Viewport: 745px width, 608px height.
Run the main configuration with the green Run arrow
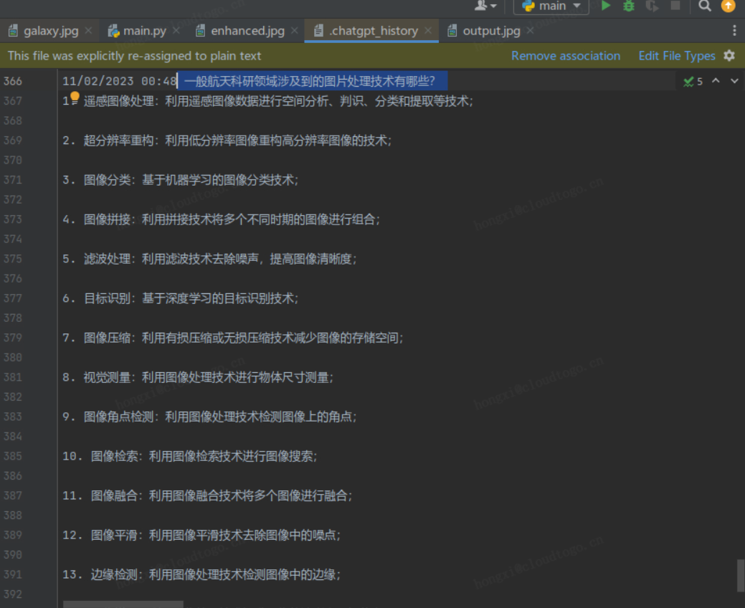pos(606,6)
